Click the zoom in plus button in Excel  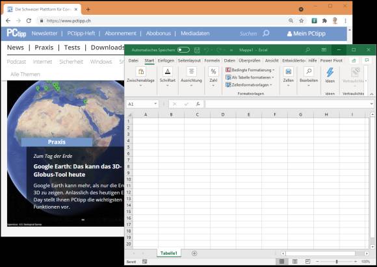(356, 261)
